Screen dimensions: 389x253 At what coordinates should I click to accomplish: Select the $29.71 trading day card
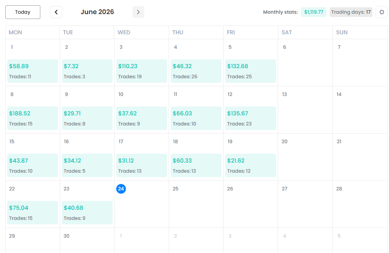pos(87,118)
